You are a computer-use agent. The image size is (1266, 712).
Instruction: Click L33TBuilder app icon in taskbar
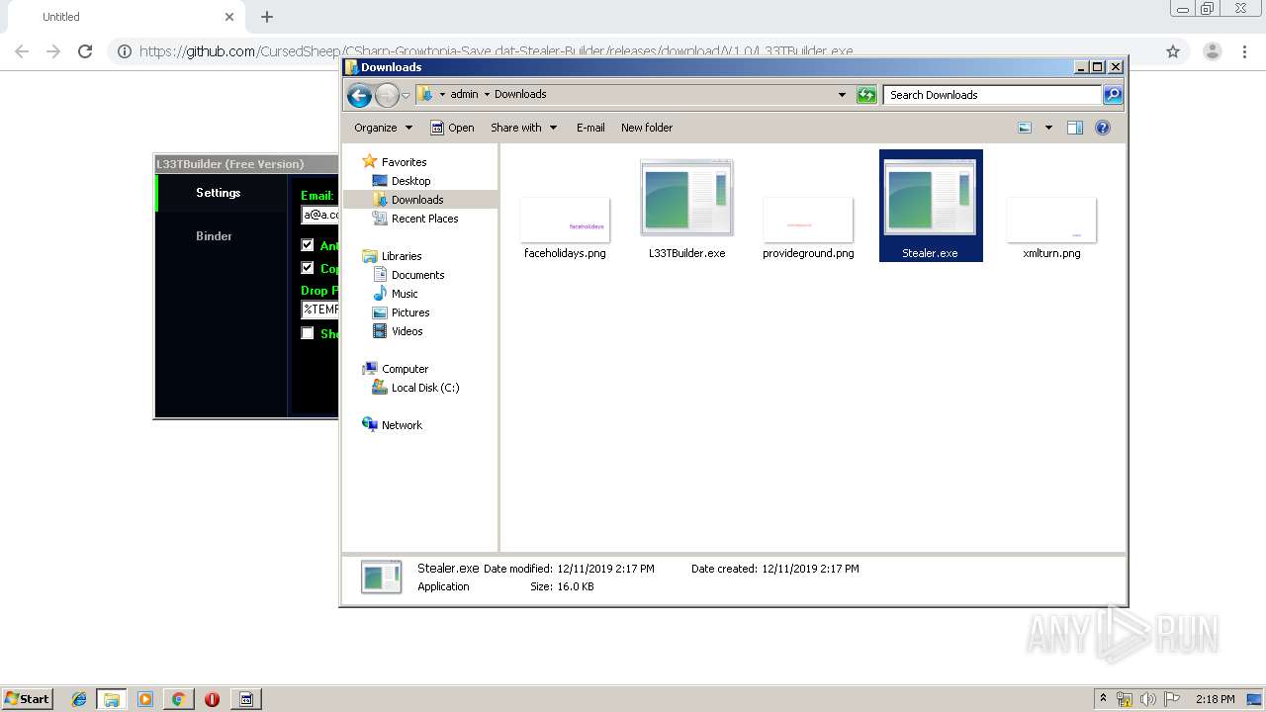click(x=246, y=699)
